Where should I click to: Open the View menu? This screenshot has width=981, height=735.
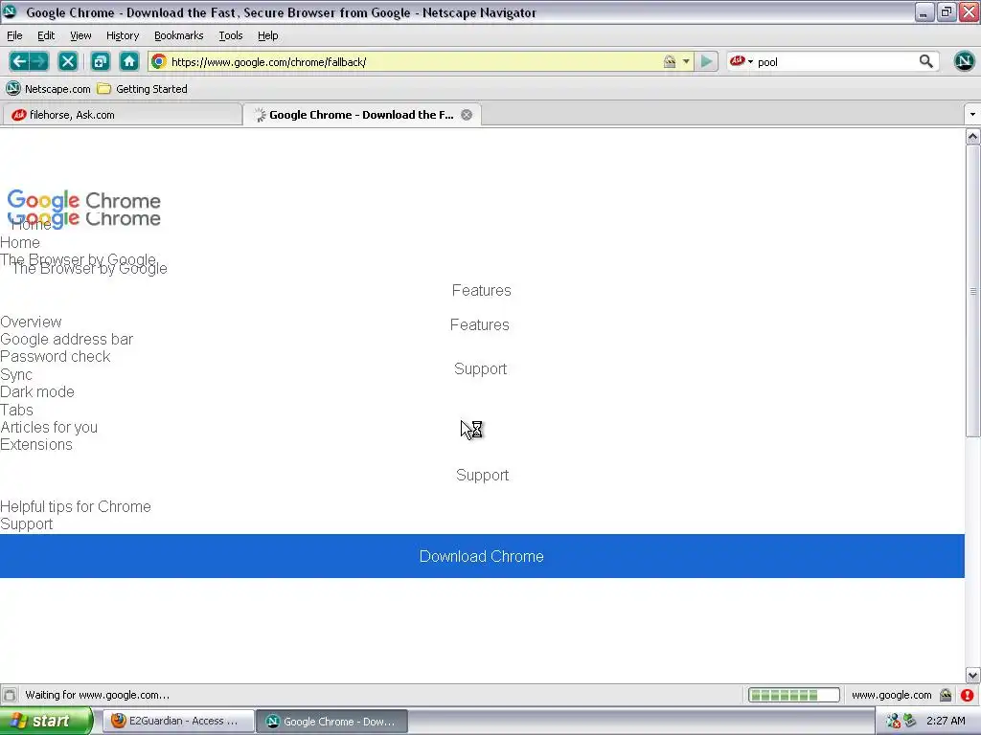coord(80,35)
